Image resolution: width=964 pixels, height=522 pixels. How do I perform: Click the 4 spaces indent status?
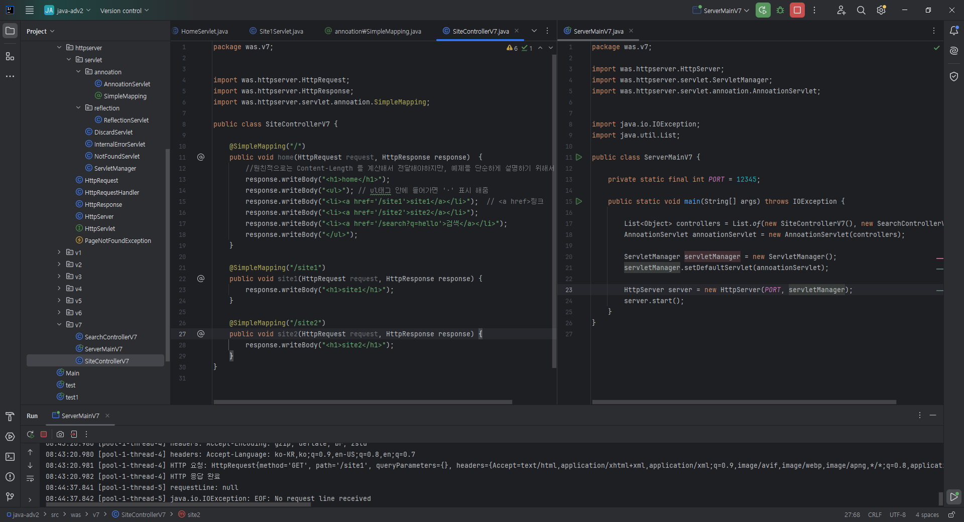click(927, 514)
